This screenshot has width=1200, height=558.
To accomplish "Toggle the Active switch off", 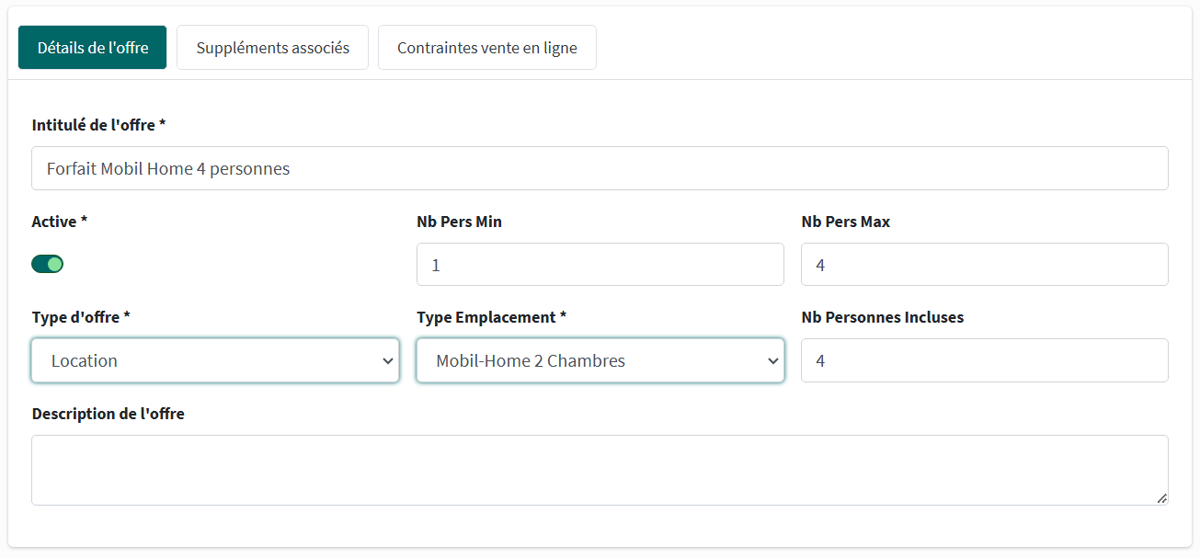I will 48,265.
